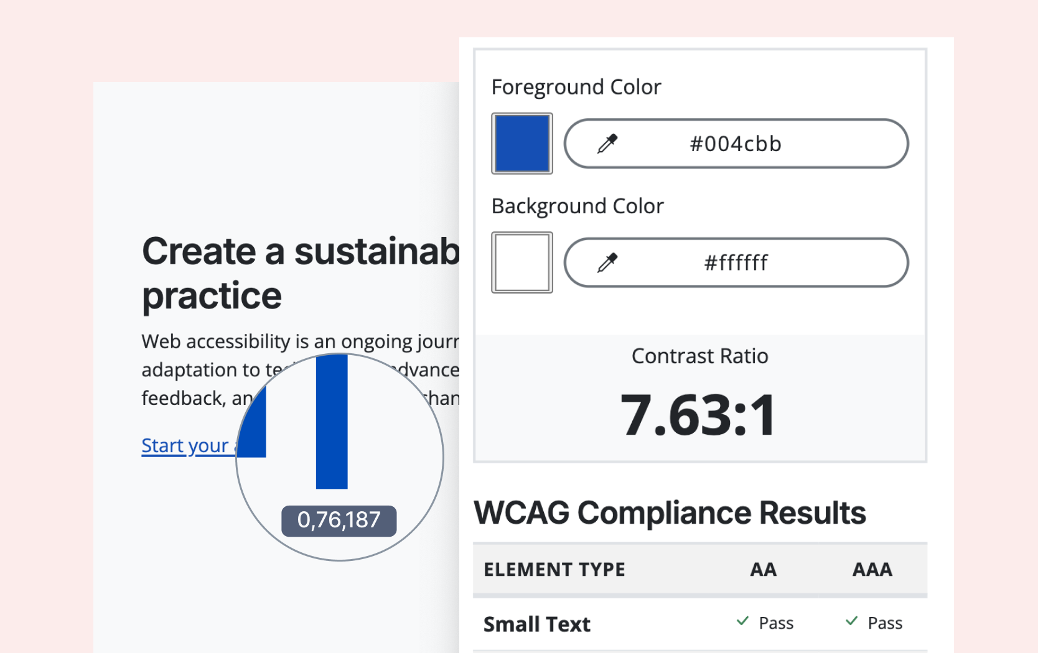Click the ELEMENT TYPE column header
Image resolution: width=1038 pixels, height=653 pixels.
pyautogui.click(x=554, y=570)
